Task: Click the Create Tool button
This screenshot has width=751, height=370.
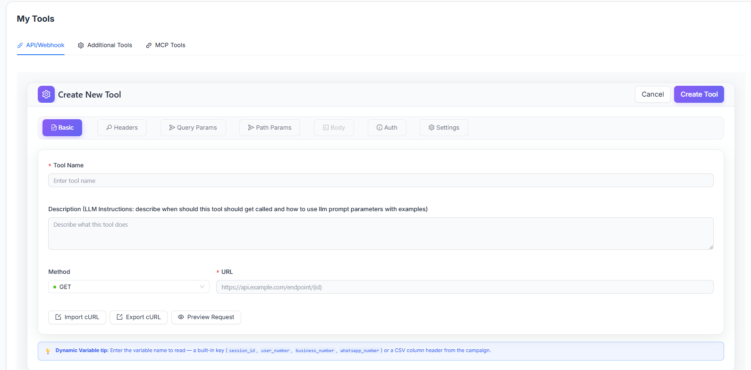Action: 699,94
